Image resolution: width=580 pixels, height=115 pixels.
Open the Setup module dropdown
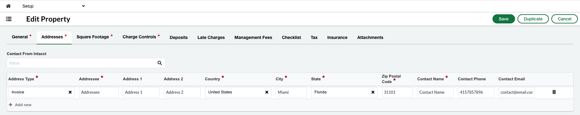coord(53,6)
